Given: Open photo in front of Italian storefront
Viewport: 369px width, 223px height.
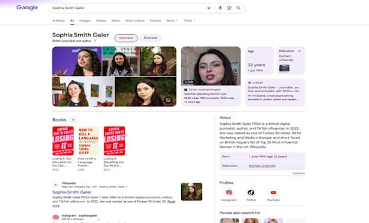Looking at the screenshot, I should pos(120,61).
